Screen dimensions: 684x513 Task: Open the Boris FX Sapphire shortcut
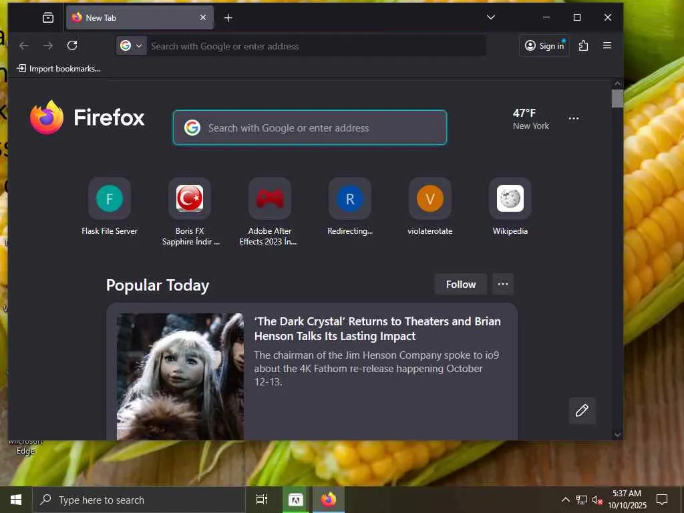(190, 212)
